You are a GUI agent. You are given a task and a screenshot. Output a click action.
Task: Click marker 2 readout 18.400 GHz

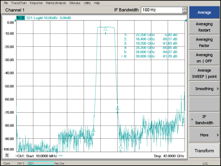click(x=145, y=39)
